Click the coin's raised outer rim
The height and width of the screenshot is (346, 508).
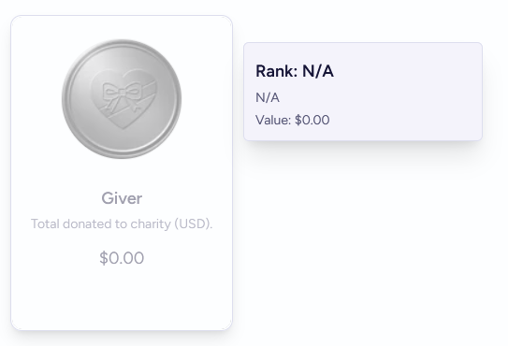[x=122, y=42]
